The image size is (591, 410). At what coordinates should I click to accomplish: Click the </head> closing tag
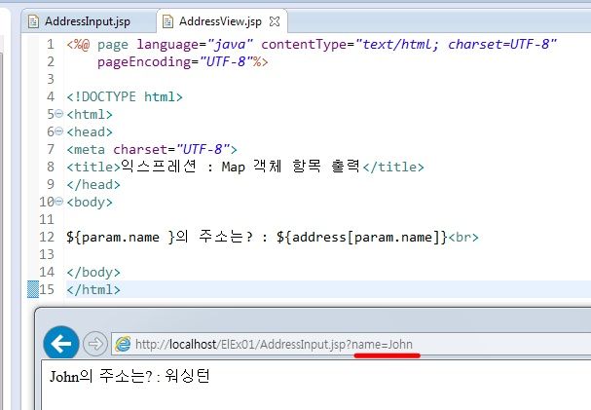pyautogui.click(x=93, y=185)
